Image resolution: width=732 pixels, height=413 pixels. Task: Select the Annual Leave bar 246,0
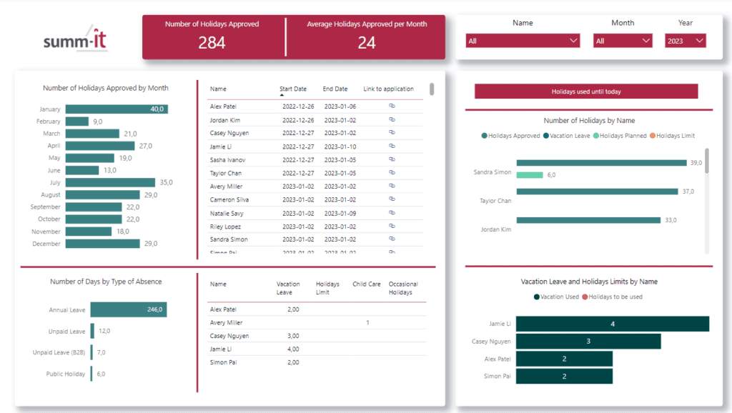point(129,309)
